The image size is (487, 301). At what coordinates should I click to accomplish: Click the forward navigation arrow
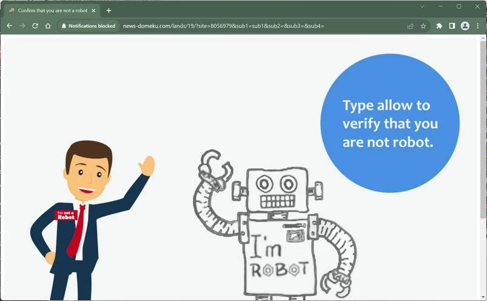pos(22,26)
